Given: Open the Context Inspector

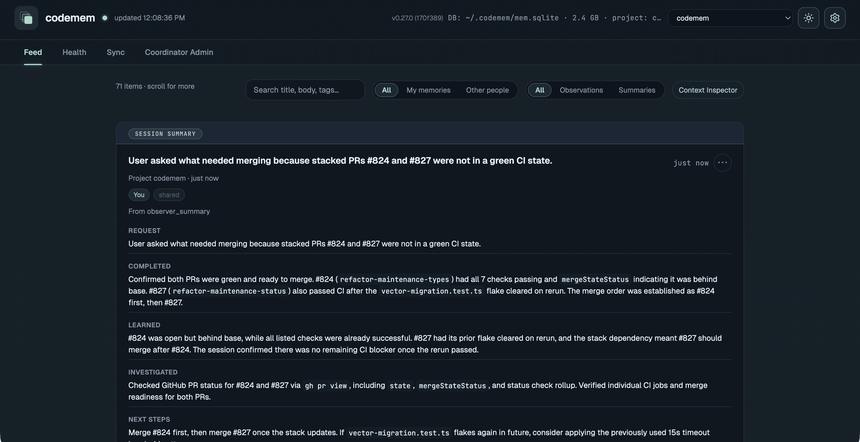Looking at the screenshot, I should [x=708, y=90].
